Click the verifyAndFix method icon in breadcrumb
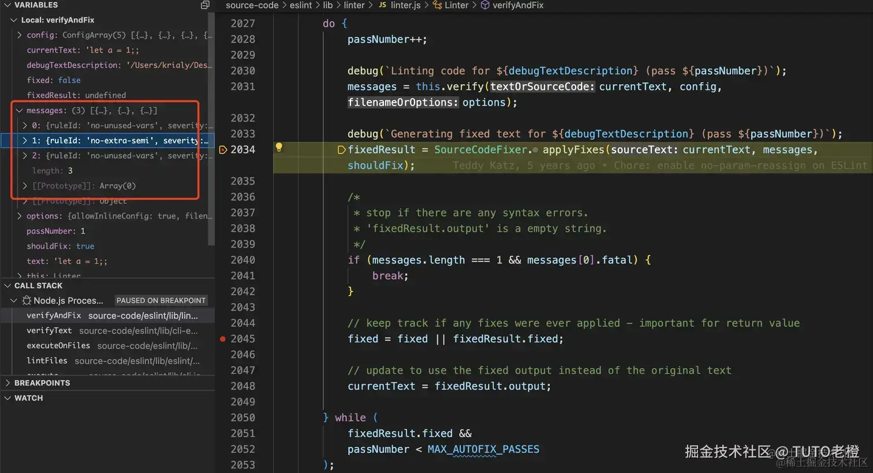 coord(485,5)
